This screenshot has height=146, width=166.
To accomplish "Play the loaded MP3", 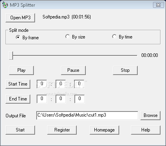I will tap(21, 70).
